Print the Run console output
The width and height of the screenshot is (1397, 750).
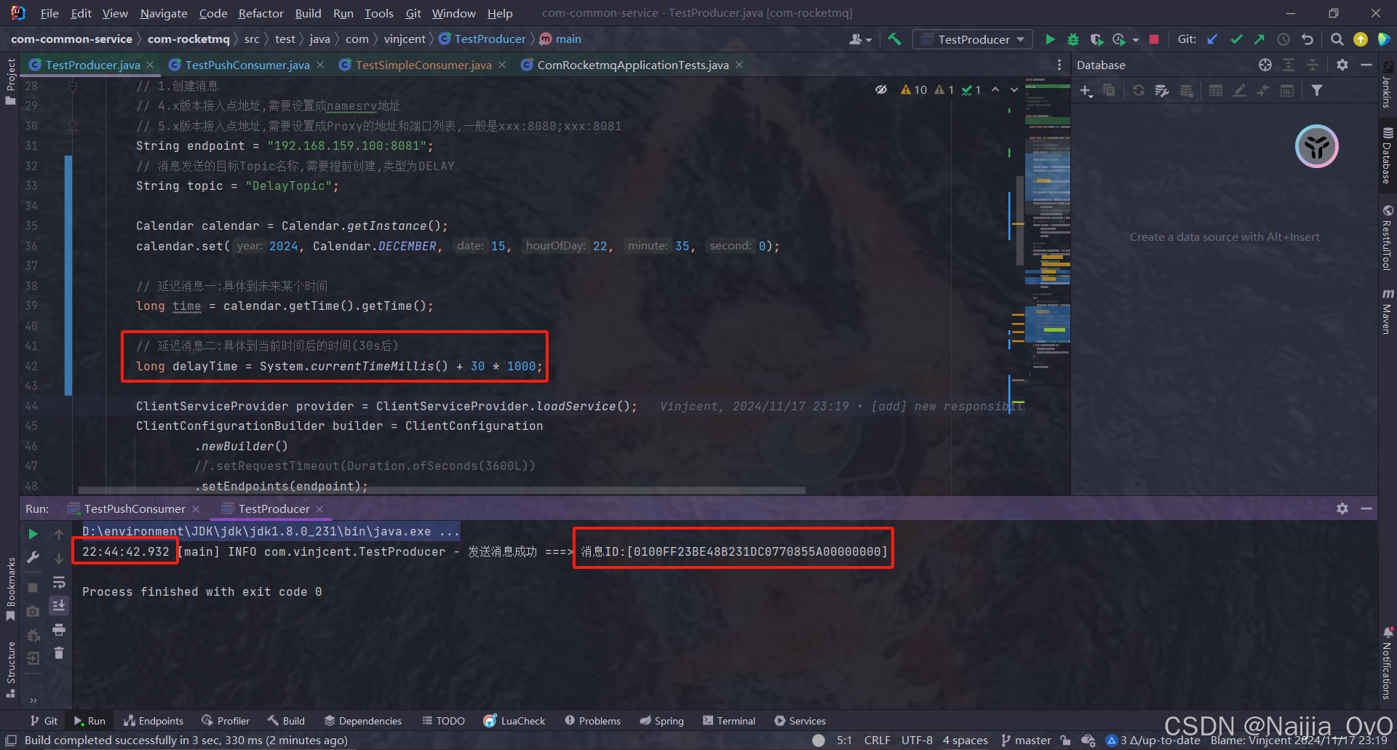[59, 629]
